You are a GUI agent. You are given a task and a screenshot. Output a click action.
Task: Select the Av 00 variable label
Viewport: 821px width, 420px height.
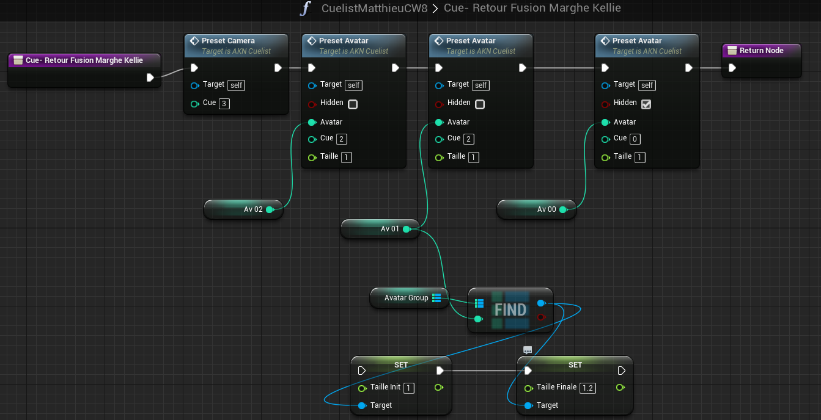pos(547,209)
